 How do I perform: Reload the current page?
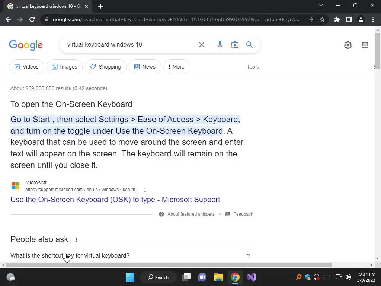(x=32, y=19)
